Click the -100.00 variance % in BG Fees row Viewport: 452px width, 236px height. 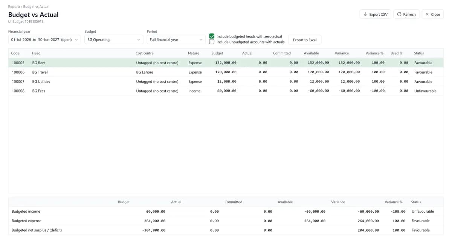pos(377,91)
